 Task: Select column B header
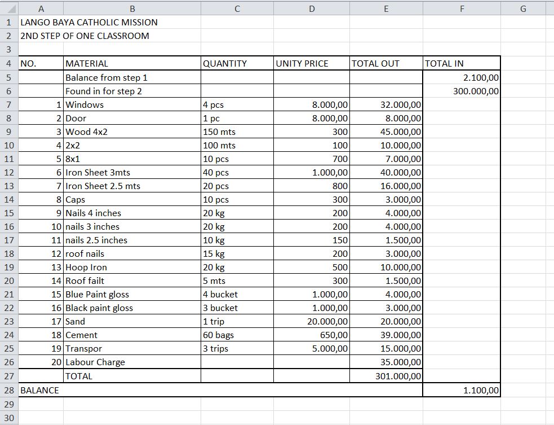tap(132, 8)
